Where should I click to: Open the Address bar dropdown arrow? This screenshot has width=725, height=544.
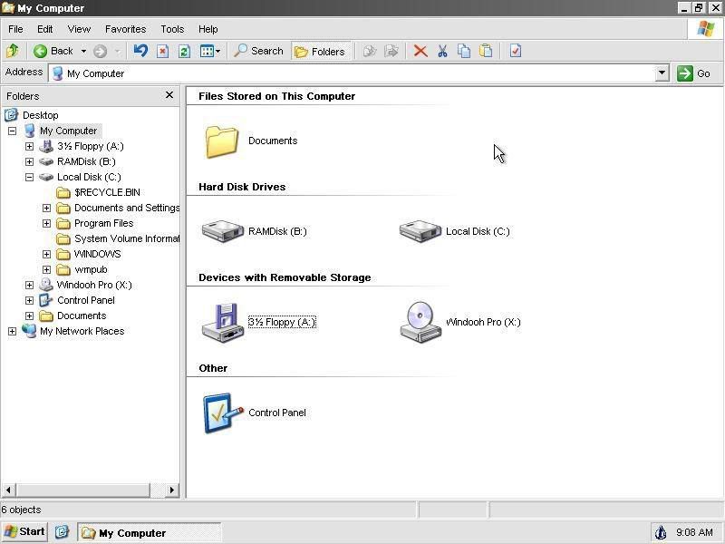(662, 73)
